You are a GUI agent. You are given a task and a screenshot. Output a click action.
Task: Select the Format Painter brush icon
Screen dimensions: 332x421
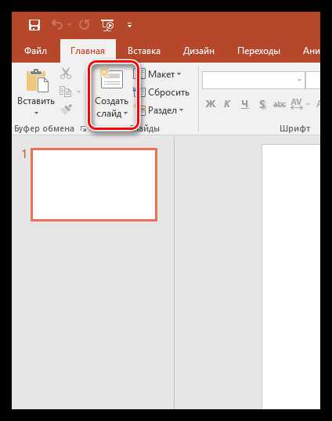pyautogui.click(x=67, y=109)
